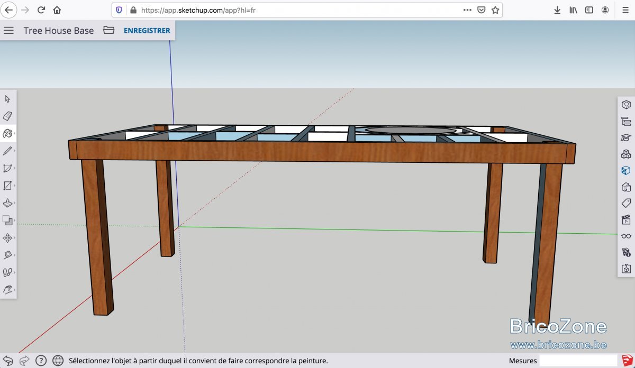This screenshot has height=368, width=635.
Task: Open the Scenes clapperboard panel
Action: point(626,219)
